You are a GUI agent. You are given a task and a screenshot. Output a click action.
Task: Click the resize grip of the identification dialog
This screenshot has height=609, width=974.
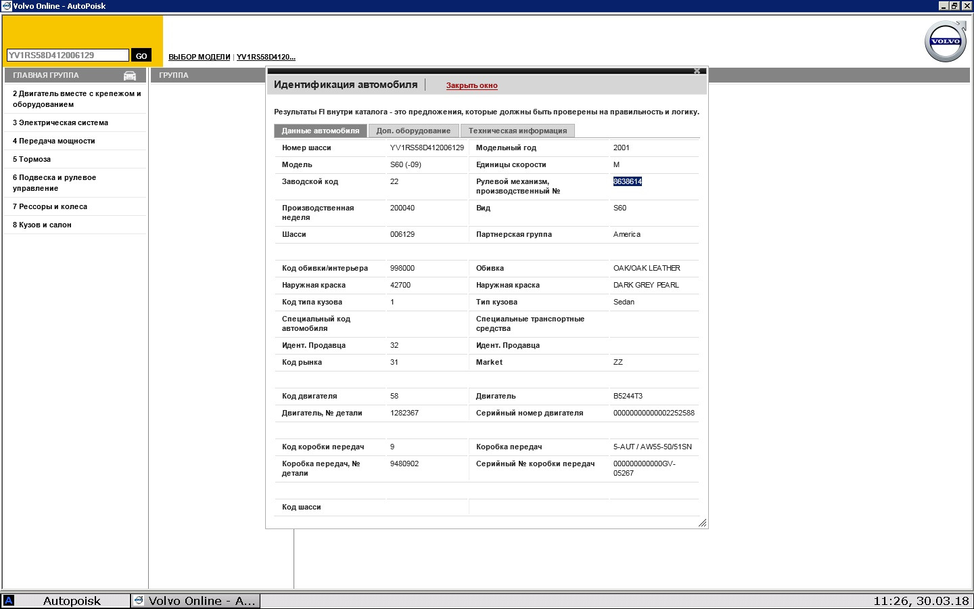[701, 523]
